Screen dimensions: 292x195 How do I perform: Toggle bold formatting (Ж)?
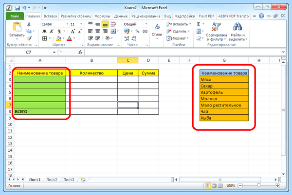pyautogui.click(x=44, y=31)
